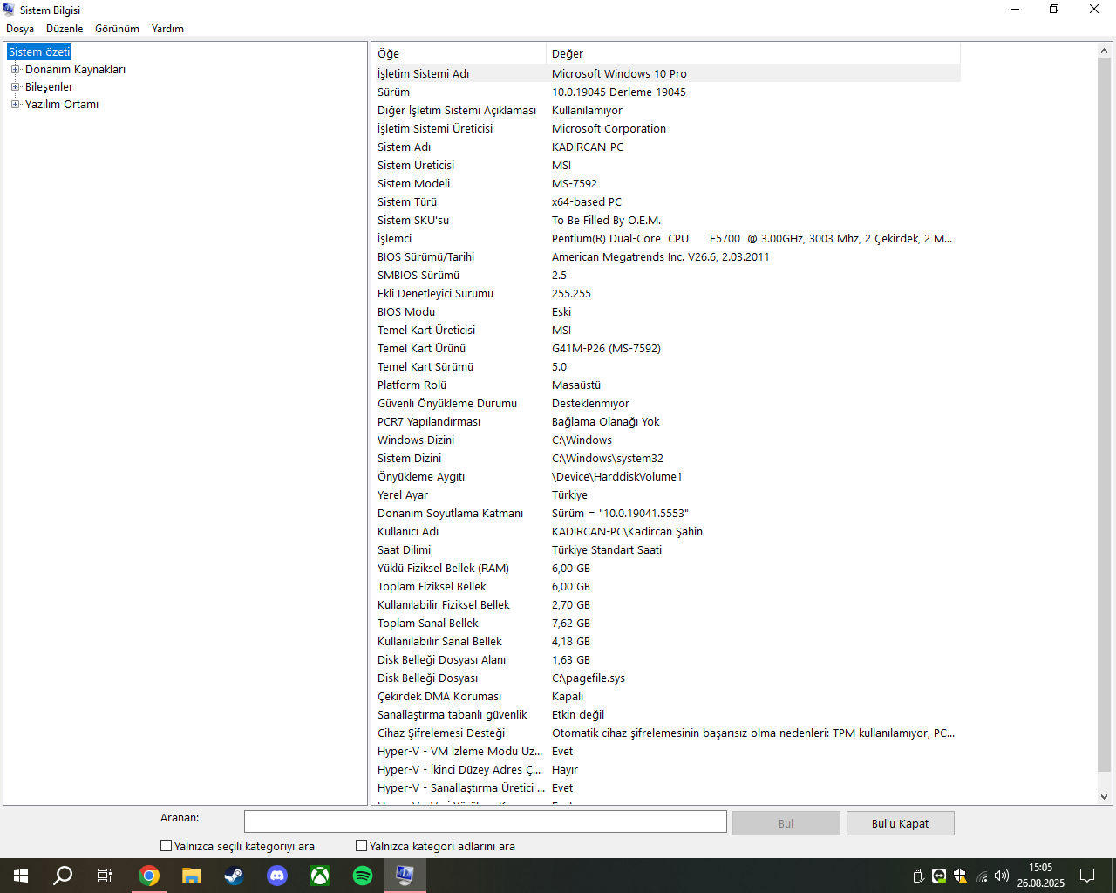This screenshot has height=893, width=1116.
Task: Click the İşlemci row label
Action: tap(394, 238)
